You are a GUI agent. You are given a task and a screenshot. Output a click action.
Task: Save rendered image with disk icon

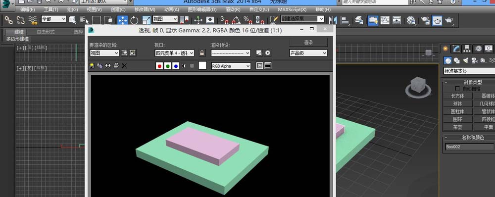pos(92,66)
